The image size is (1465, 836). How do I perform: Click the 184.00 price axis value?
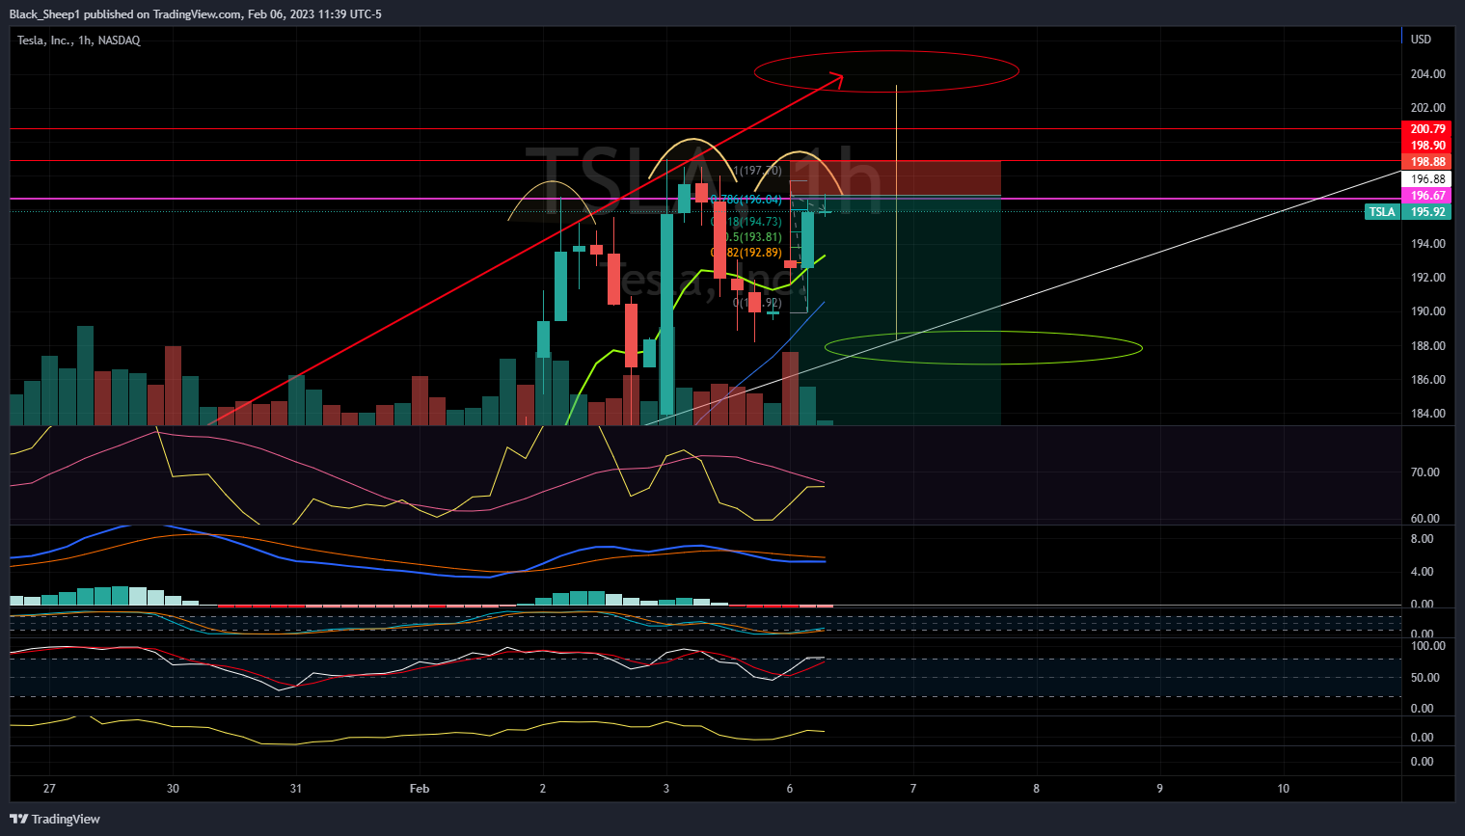(x=1427, y=414)
